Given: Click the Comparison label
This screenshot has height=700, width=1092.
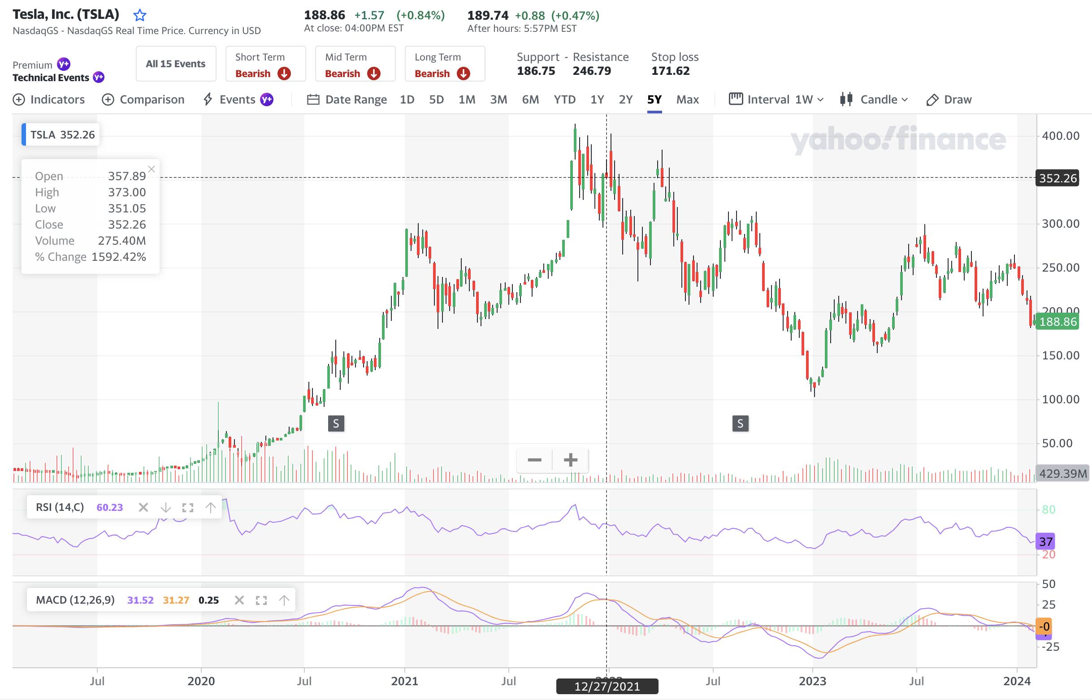Looking at the screenshot, I should [152, 99].
